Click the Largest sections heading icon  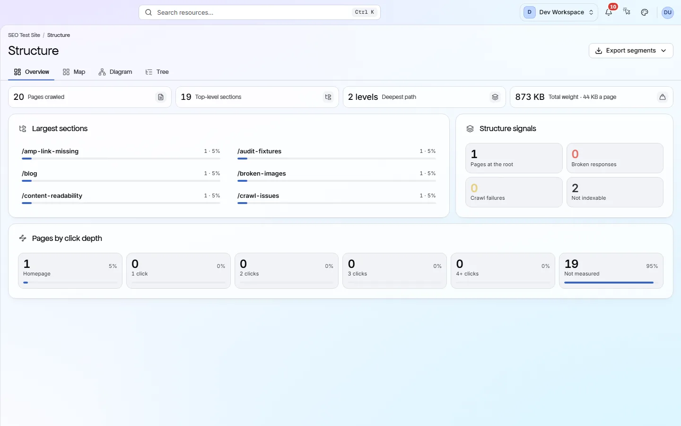[23, 129]
